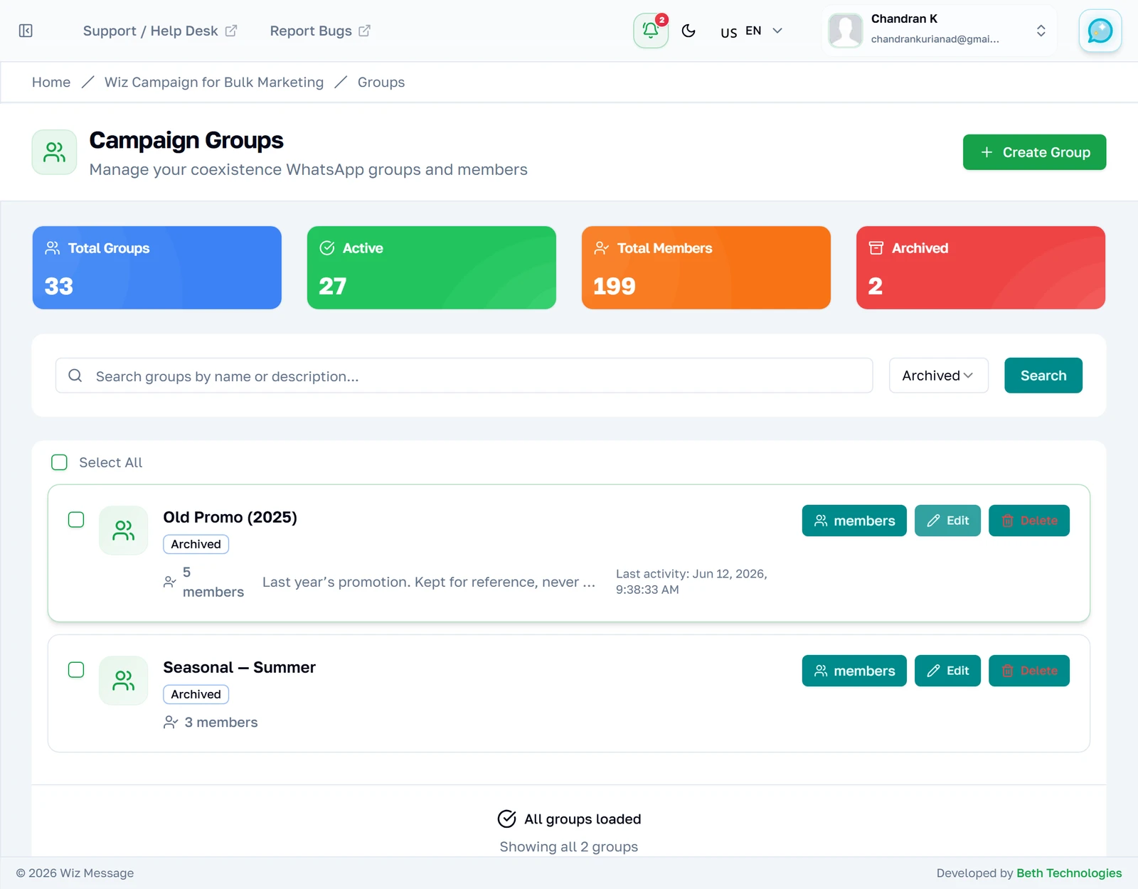1138x889 pixels.
Task: Click Seasonal — Summer group icon
Action: (124, 681)
